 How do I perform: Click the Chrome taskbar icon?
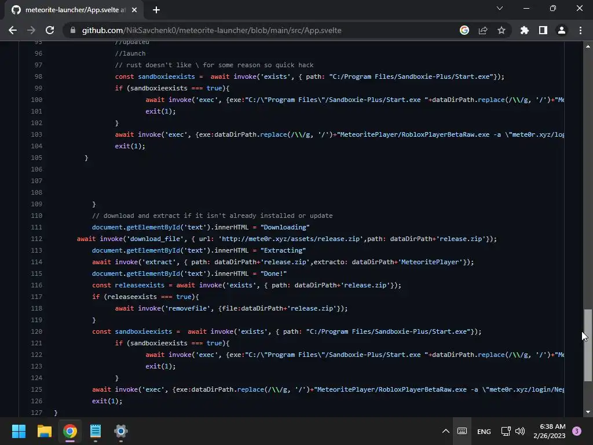tap(70, 431)
